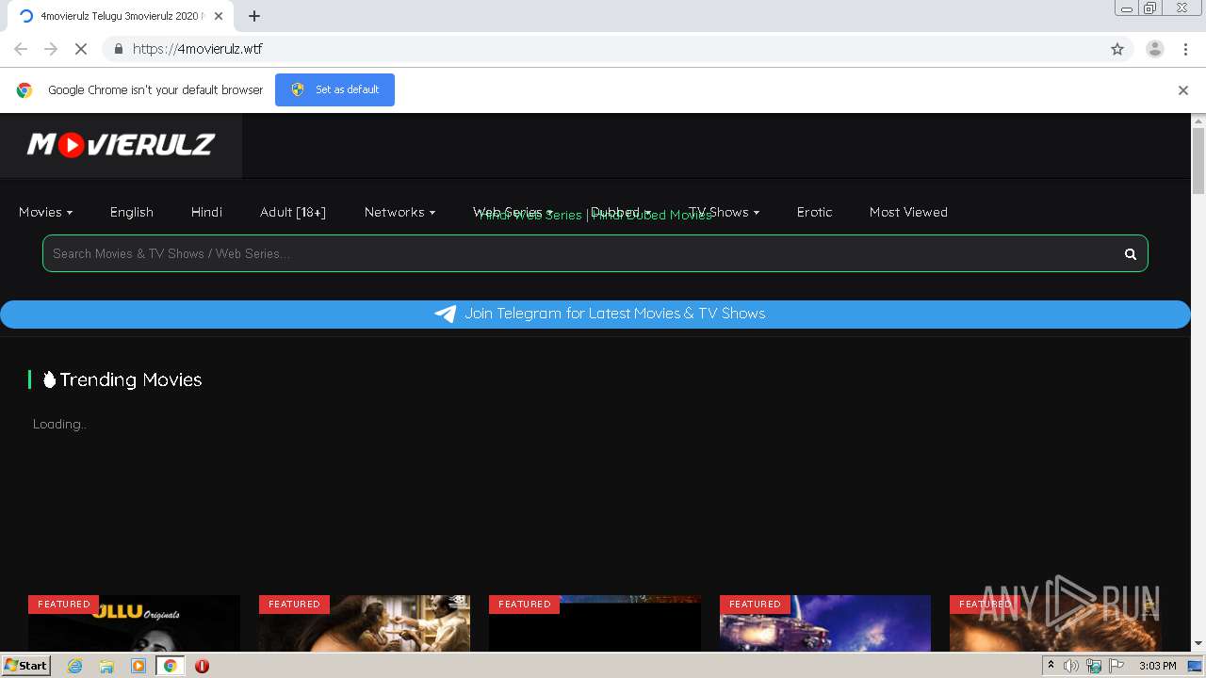This screenshot has height=678, width=1206.
Task: Expand the Web Series dropdown menu
Action: pyautogui.click(x=513, y=212)
